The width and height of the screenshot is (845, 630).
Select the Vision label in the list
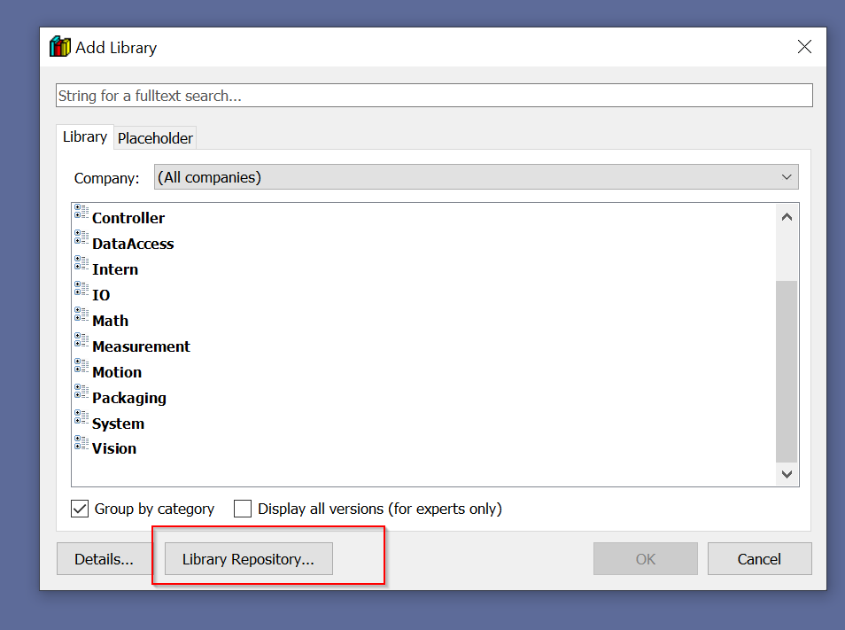(114, 449)
